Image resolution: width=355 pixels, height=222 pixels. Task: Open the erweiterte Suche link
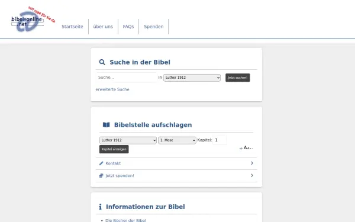coord(112,89)
